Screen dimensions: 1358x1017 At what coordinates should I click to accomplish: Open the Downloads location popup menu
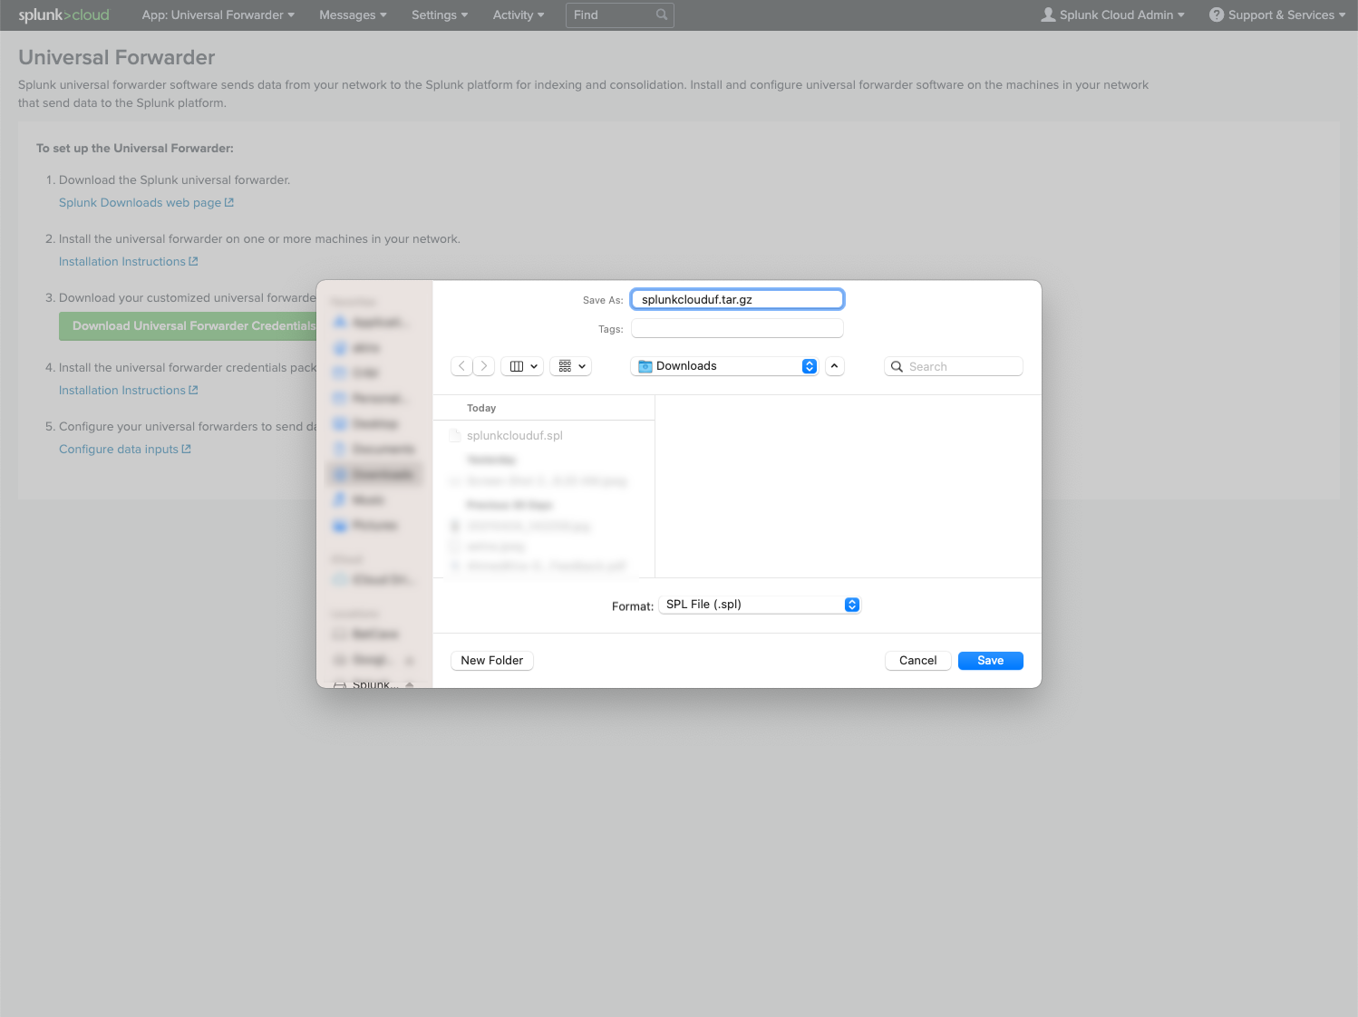point(810,365)
